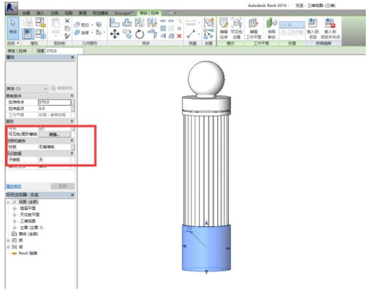Open the Properties help link
The width and height of the screenshot is (370, 290).
click(14, 186)
